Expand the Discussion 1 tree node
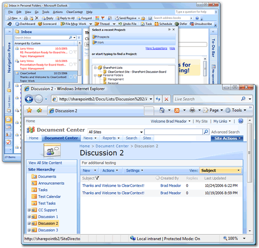Screen dimensions: 259x248 [x=29, y=217]
